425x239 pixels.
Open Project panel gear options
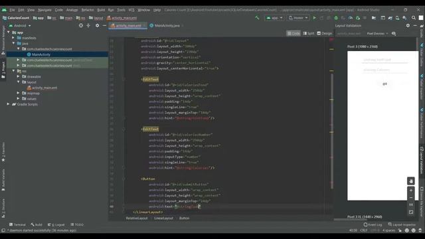pyautogui.click(x=98, y=25)
